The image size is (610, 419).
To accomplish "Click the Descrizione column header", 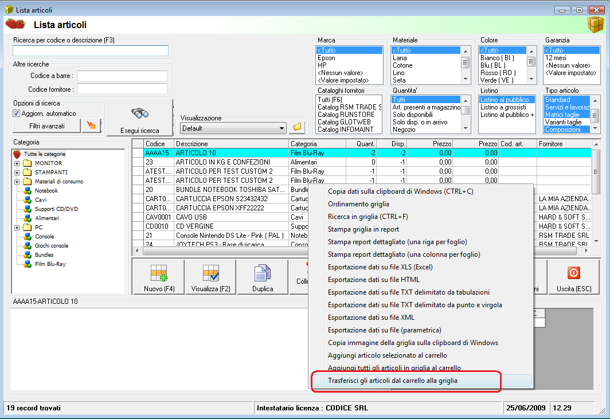I will click(x=232, y=143).
